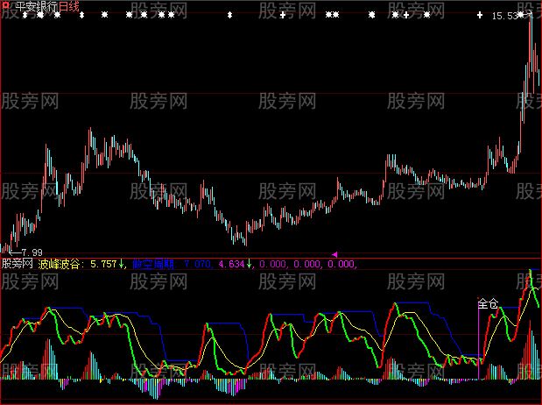Select the 平安银行 stock name
This screenshot has height=405, width=542.
tap(35, 7)
